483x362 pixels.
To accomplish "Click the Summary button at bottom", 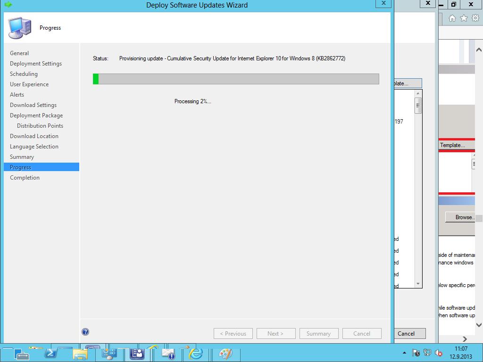I will tap(319, 334).
